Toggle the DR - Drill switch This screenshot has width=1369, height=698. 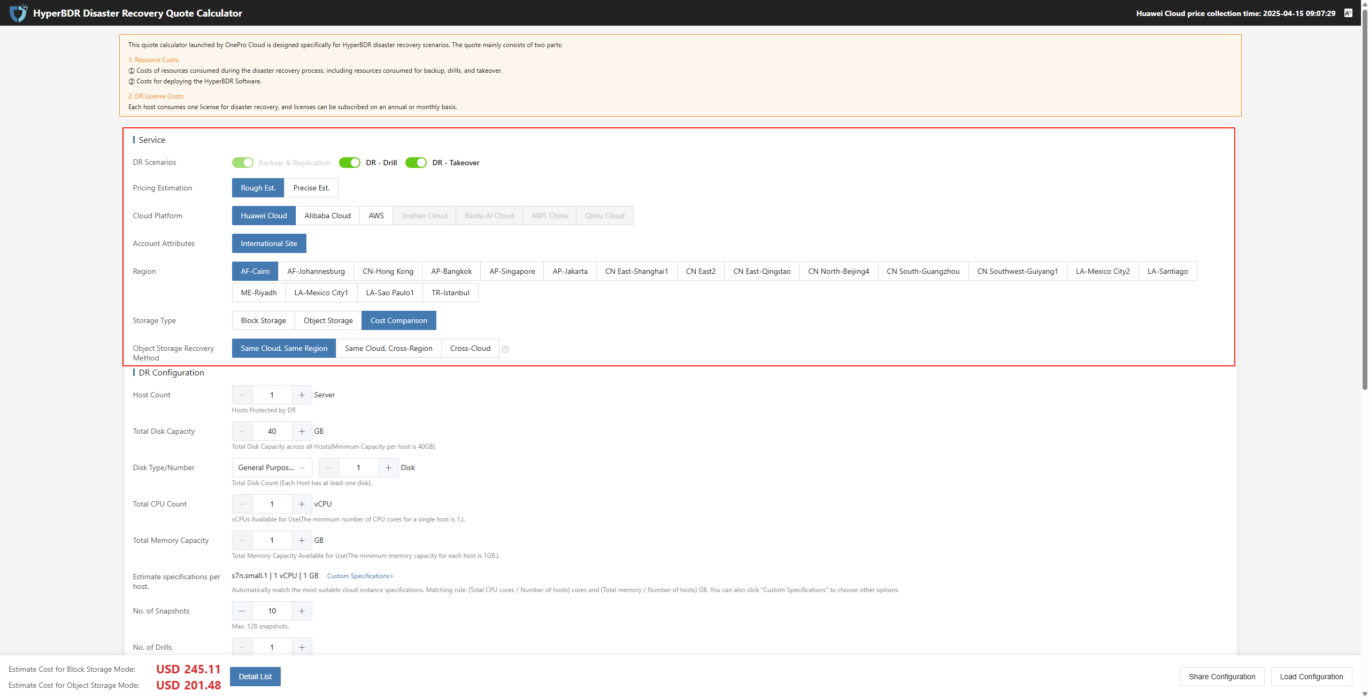(x=350, y=163)
